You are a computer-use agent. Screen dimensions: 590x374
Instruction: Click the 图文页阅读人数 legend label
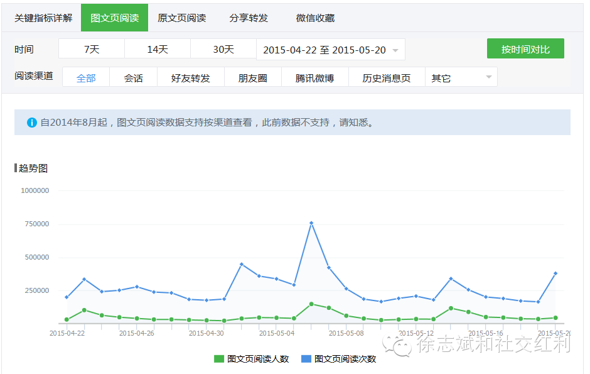pyautogui.click(x=258, y=359)
